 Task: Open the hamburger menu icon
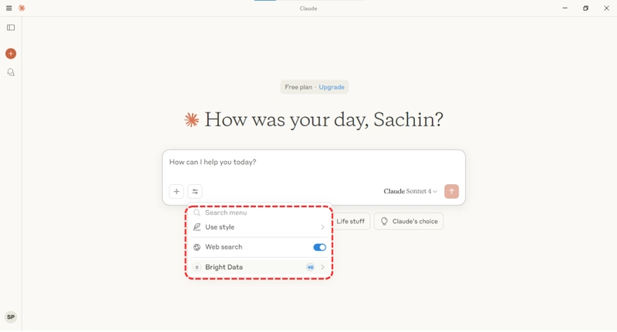point(8,8)
